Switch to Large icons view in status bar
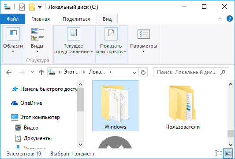The image size is (235, 159). (228, 153)
